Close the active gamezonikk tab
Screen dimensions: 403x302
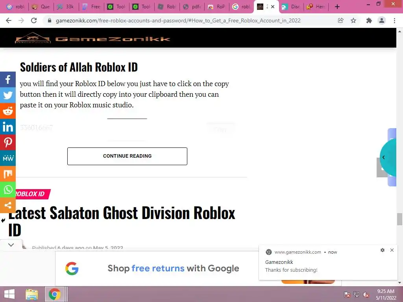tap(273, 7)
